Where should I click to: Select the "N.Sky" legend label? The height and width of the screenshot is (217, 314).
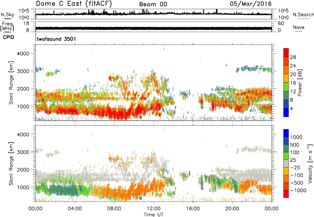[x=7, y=14]
